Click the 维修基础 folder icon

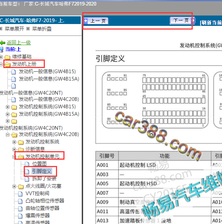[7, 57]
